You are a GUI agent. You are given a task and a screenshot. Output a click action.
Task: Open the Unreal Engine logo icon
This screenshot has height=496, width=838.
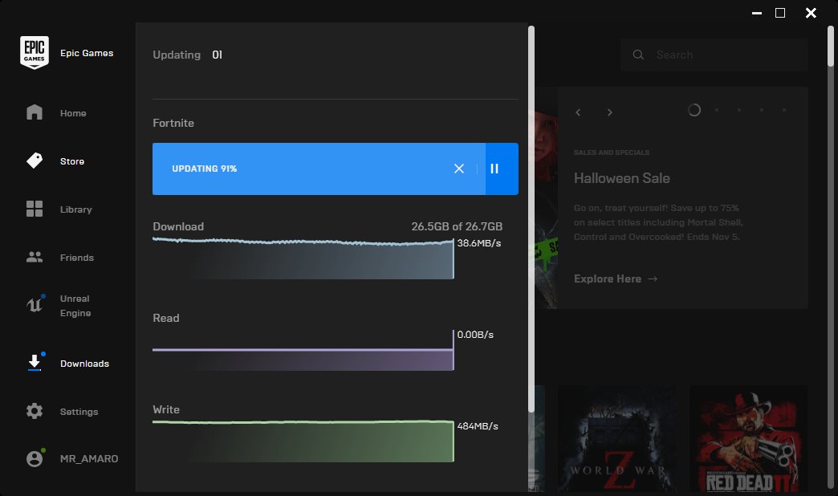tap(35, 305)
